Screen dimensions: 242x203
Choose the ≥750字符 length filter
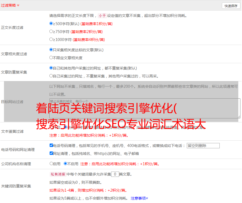pyautogui.click(x=51, y=31)
